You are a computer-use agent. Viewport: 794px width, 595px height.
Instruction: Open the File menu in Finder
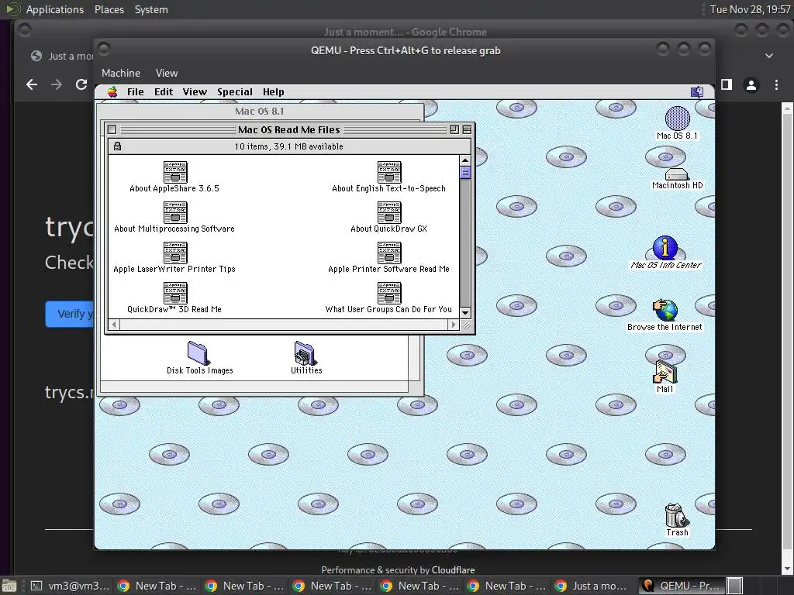click(135, 91)
